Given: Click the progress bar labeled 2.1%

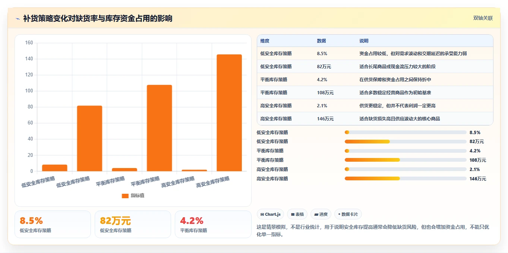Looking at the screenshot, I should pos(406,170).
